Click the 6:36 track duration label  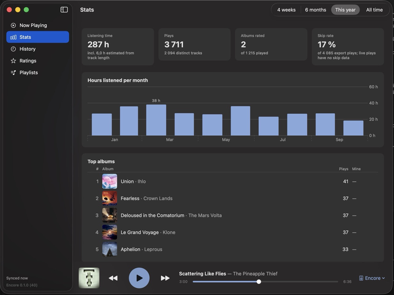(347, 282)
